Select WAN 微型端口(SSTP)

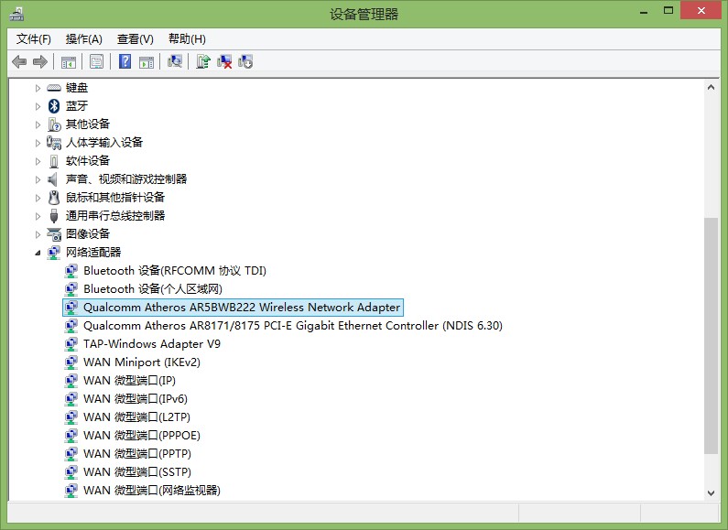point(137,472)
